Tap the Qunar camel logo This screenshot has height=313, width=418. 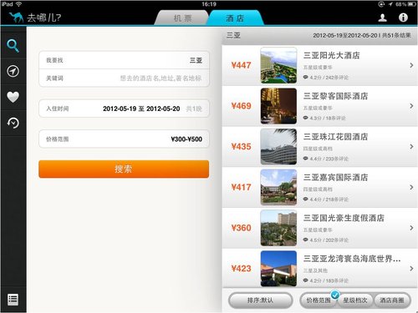pyautogui.click(x=16, y=18)
